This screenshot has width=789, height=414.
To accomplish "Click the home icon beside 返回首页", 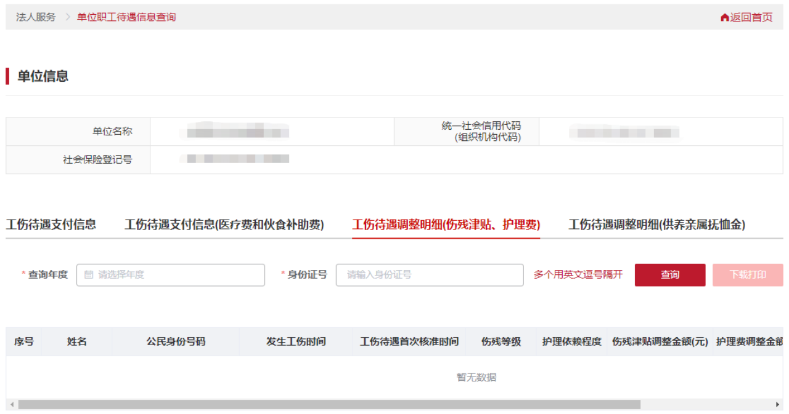I will 724,17.
